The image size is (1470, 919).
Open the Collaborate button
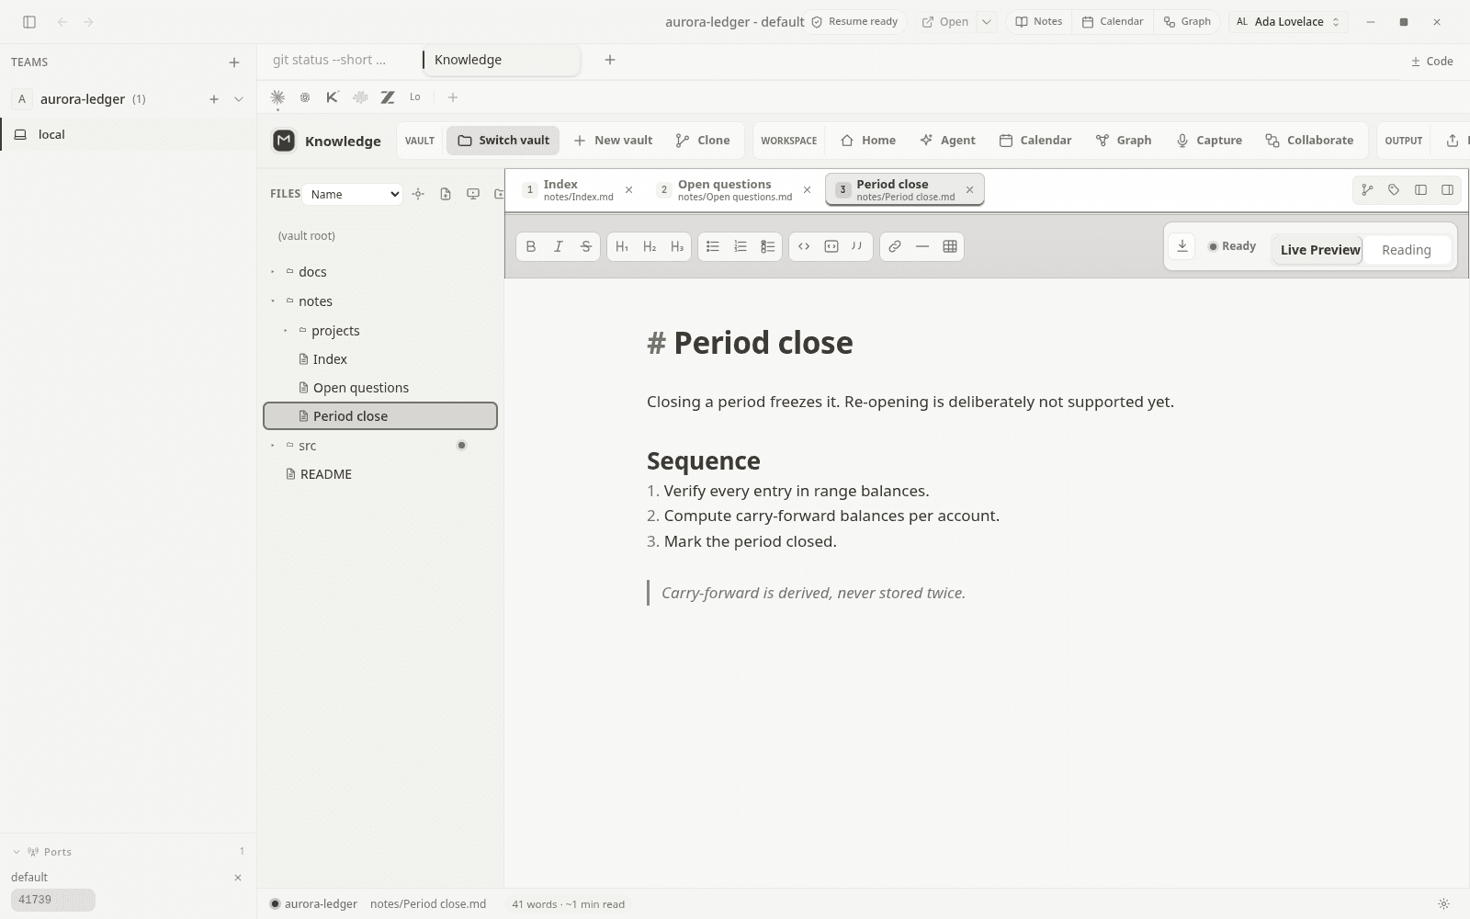1309,141
